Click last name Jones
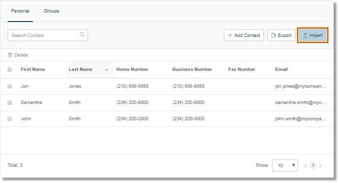 point(75,86)
